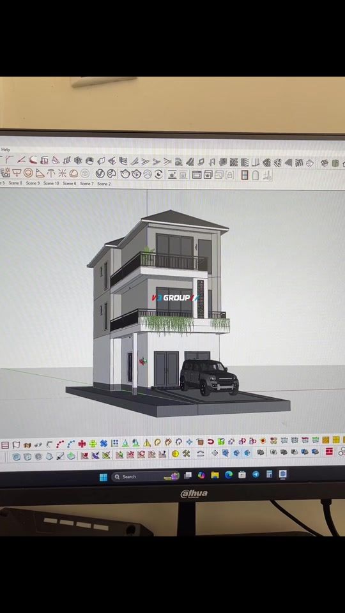Click the red brick wall icon
Screen dimensions: 345x613
click(x=330, y=451)
